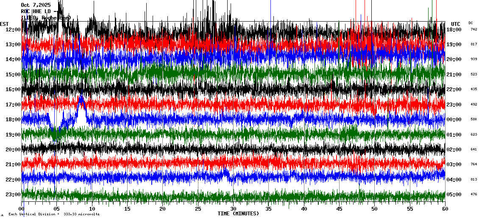Viewport: 479px width, 220px height.
Task: Click the 30 minute axis tick label
Action: click(x=233, y=209)
